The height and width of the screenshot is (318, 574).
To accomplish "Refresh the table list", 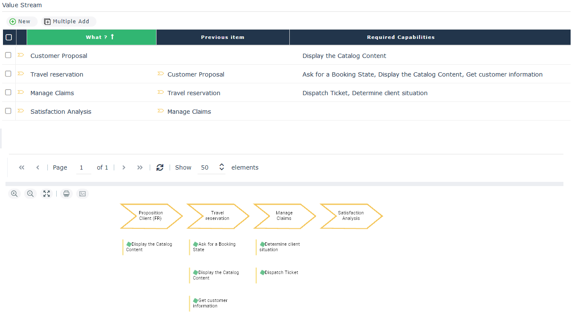I will [x=160, y=167].
